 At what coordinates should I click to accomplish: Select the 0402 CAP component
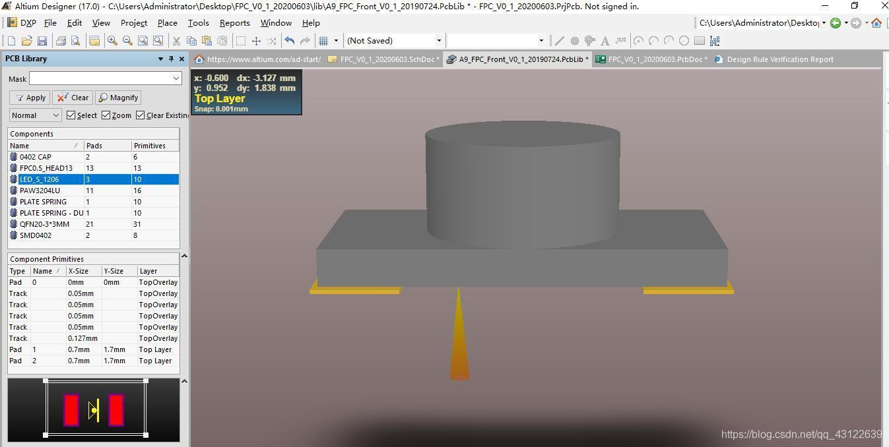(94, 157)
